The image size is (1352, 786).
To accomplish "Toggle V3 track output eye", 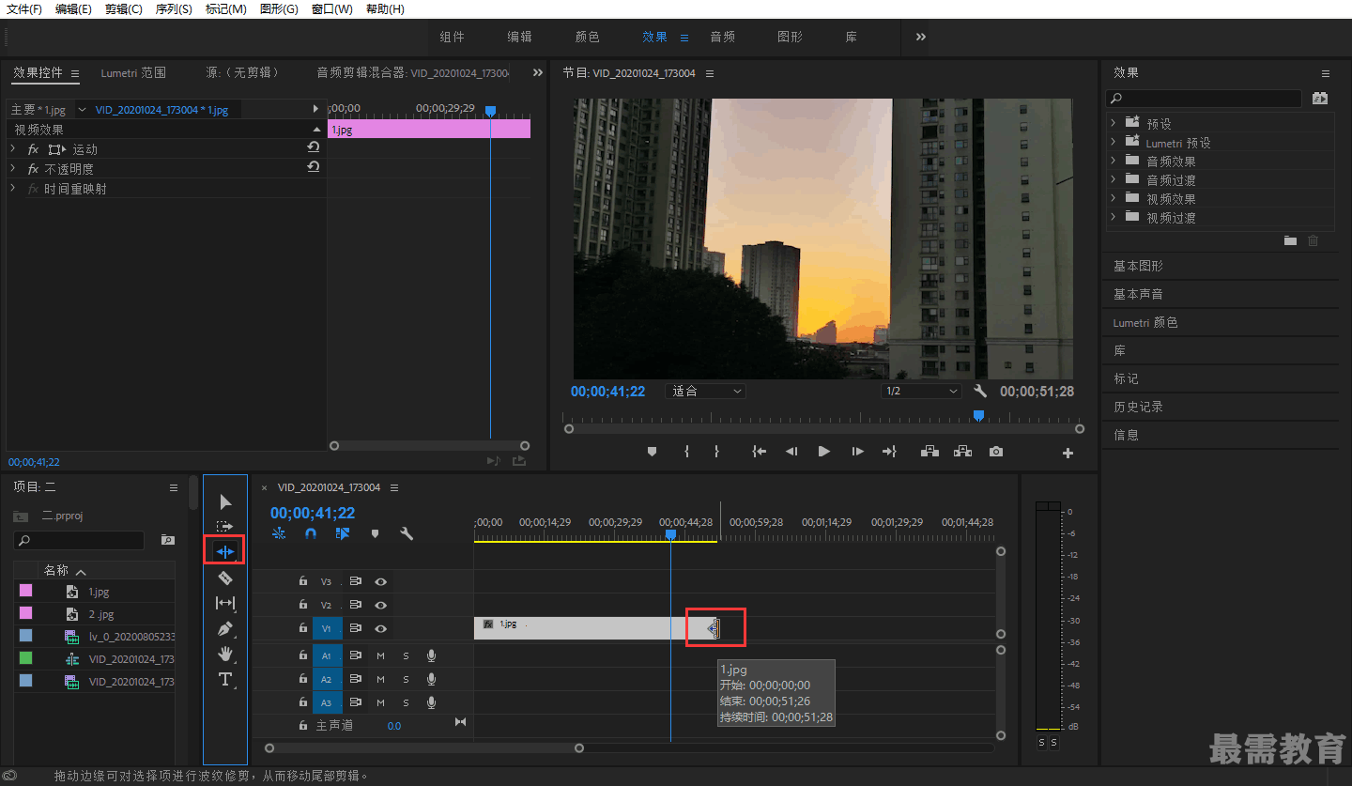I will pos(380,581).
